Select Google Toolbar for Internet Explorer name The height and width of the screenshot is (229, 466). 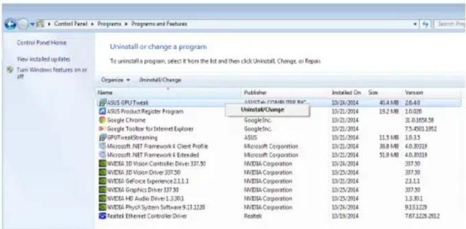tap(150, 129)
